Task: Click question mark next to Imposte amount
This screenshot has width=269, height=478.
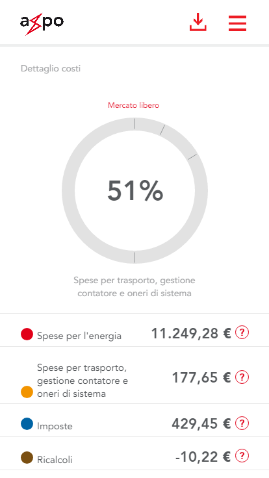Action: click(242, 423)
